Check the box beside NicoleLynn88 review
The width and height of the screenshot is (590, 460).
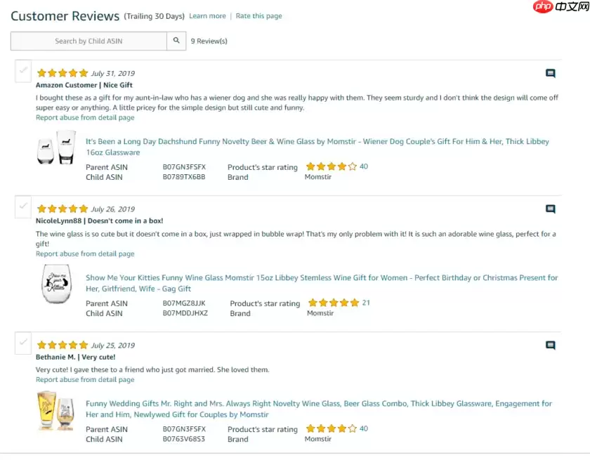click(x=23, y=206)
